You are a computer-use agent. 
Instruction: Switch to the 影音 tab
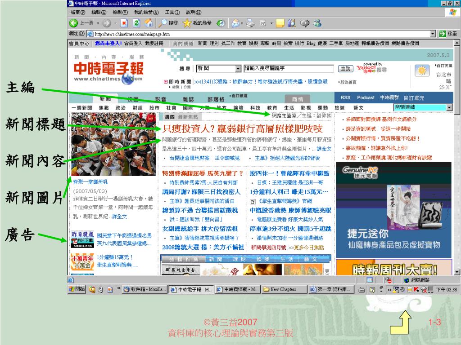point(161,99)
